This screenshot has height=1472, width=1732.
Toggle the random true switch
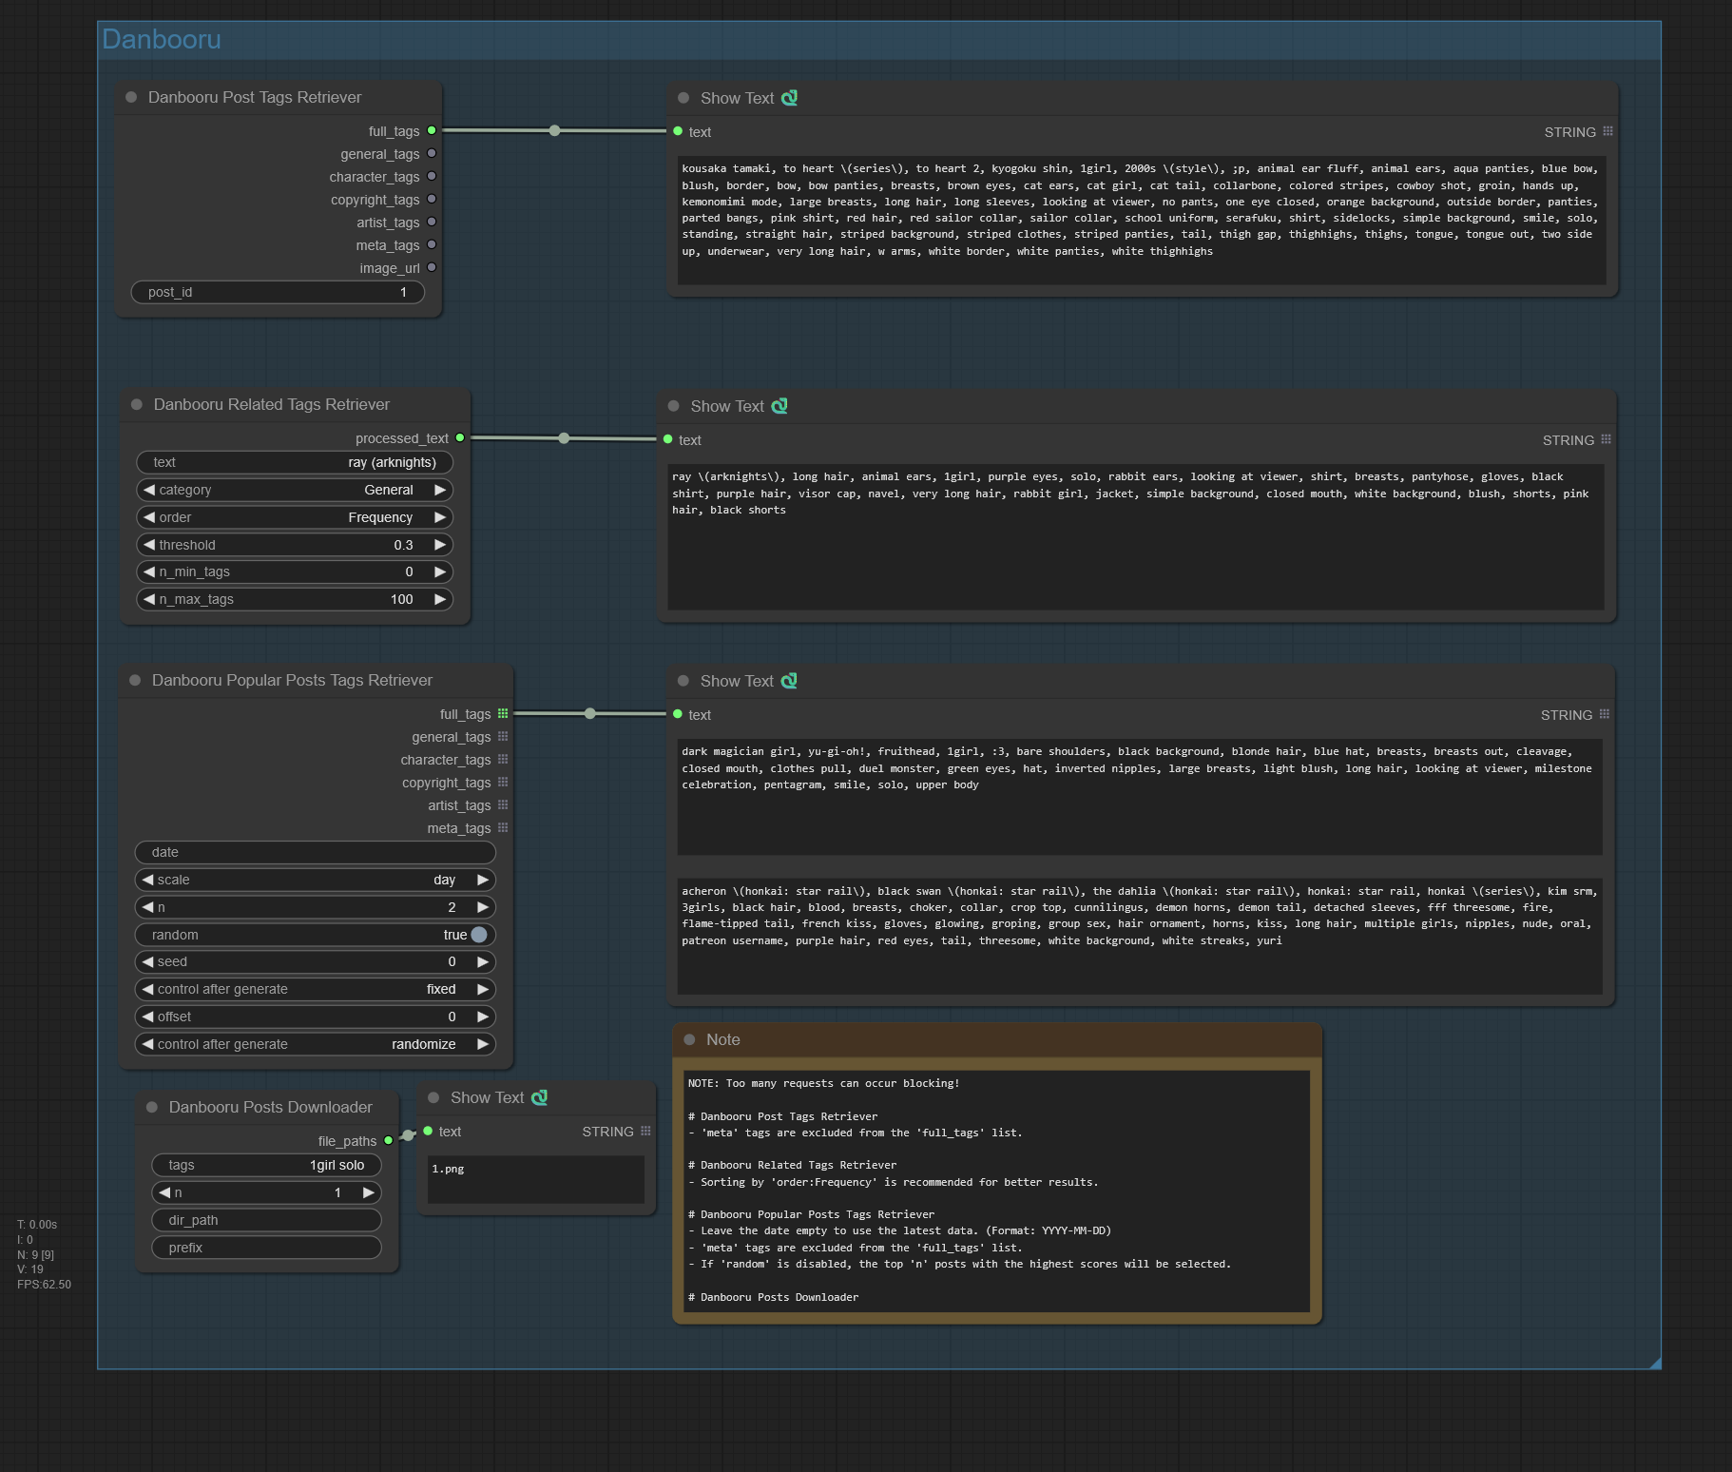pos(479,935)
